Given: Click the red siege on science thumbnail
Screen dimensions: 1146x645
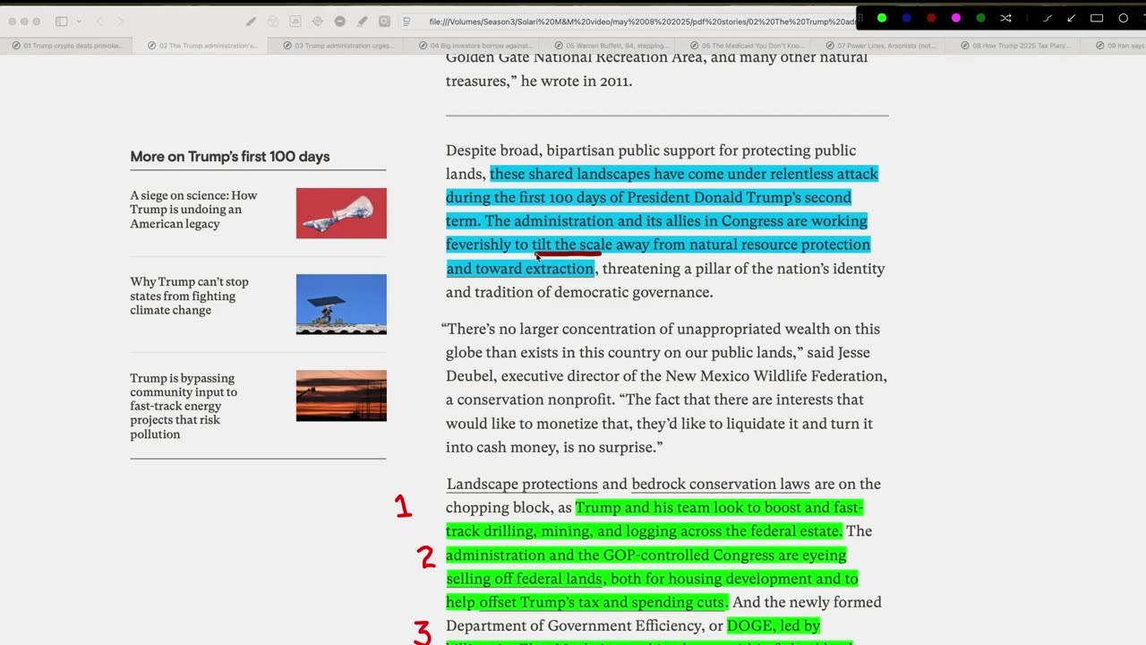Looking at the screenshot, I should [341, 213].
